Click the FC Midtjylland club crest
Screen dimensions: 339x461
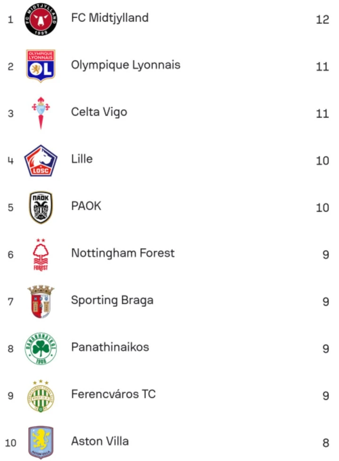40,19
